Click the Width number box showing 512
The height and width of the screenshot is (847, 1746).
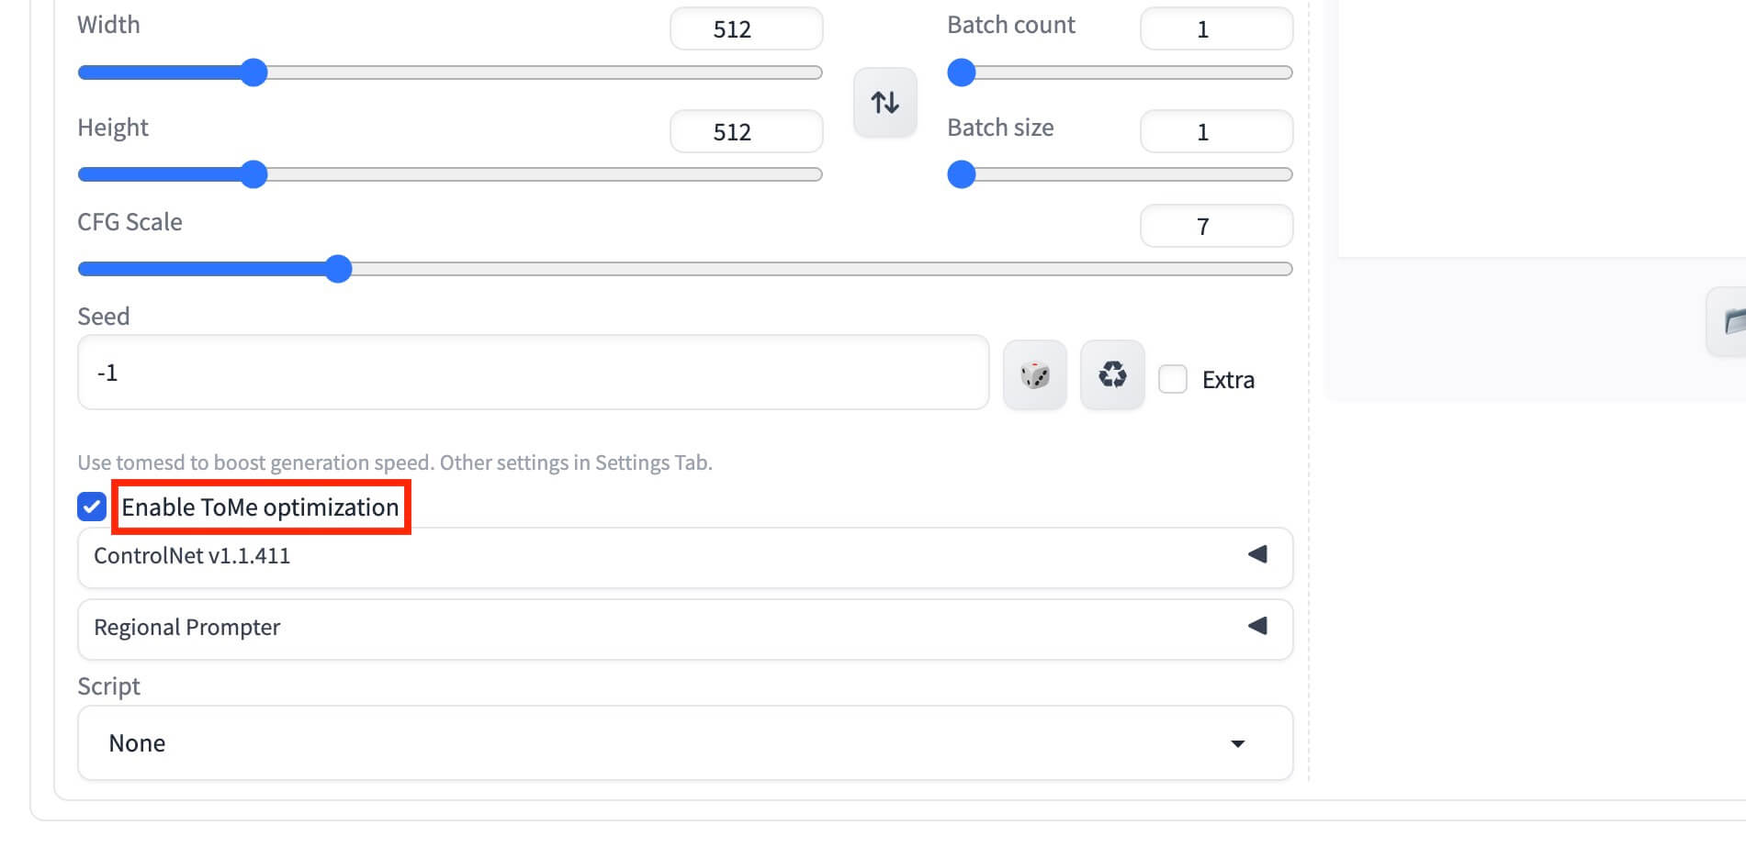click(x=745, y=29)
